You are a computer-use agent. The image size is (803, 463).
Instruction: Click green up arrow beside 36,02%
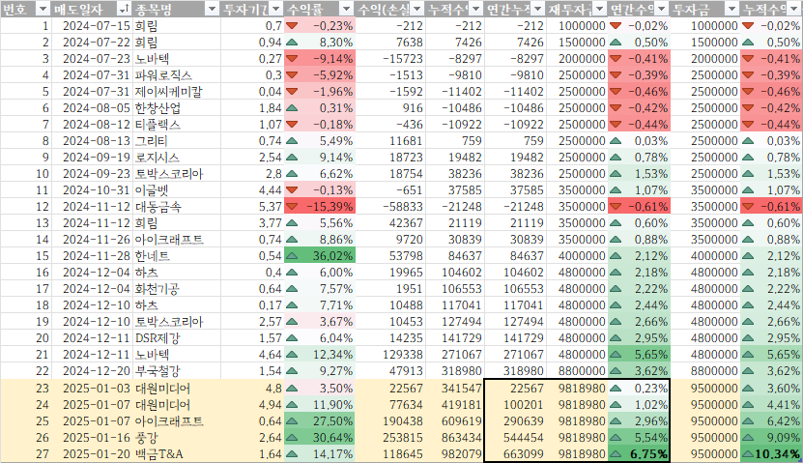[292, 255]
